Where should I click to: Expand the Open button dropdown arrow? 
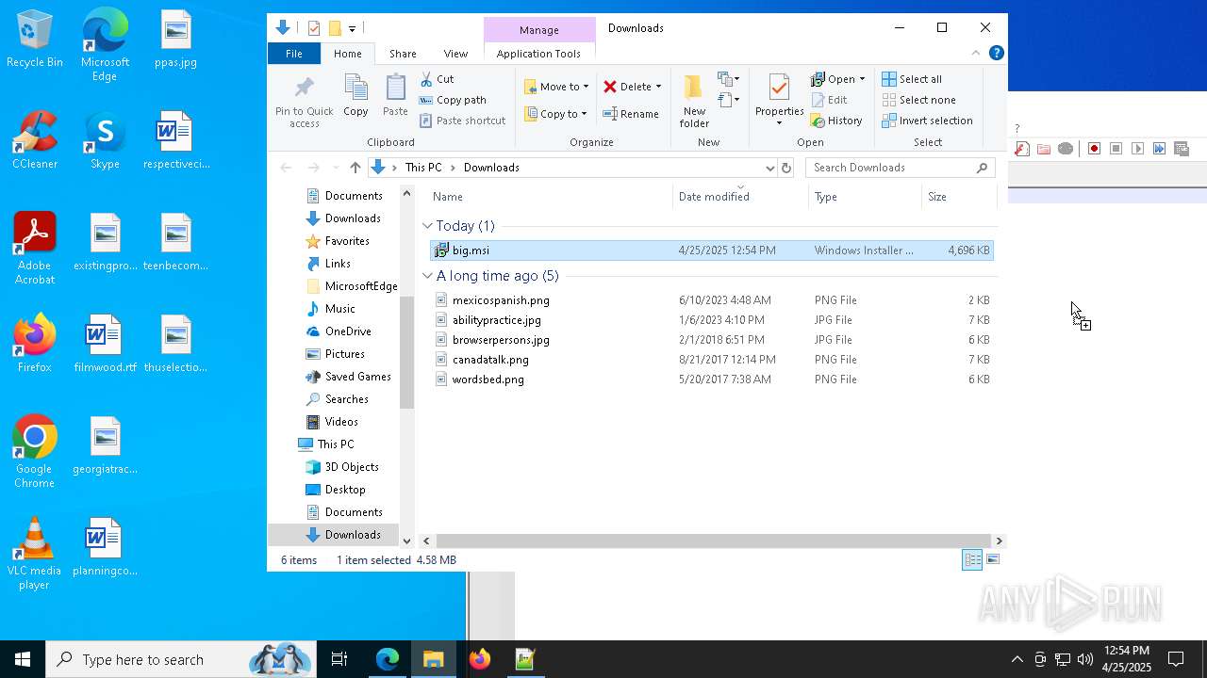tap(862, 79)
